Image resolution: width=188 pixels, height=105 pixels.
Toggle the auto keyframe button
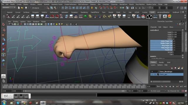click(183, 91)
